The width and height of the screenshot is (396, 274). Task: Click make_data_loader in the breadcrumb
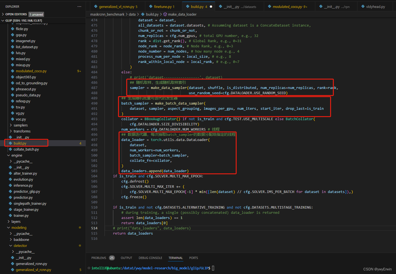pyautogui.click(x=182, y=14)
